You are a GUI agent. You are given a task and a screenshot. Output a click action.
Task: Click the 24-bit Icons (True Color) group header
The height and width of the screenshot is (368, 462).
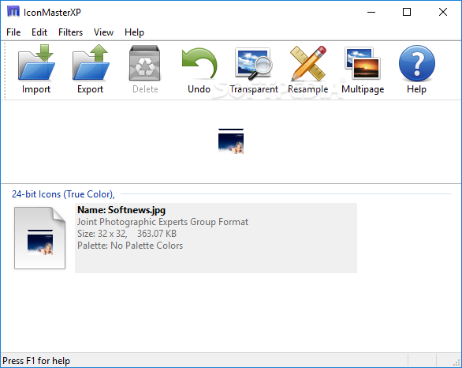[63, 194]
